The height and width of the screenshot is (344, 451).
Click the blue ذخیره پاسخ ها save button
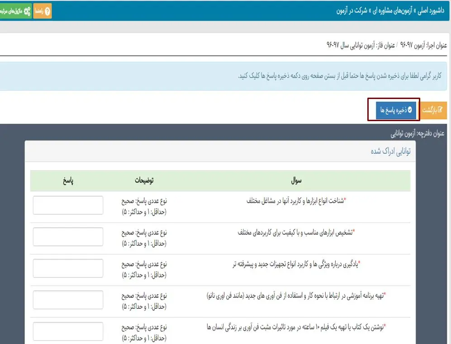(396, 110)
